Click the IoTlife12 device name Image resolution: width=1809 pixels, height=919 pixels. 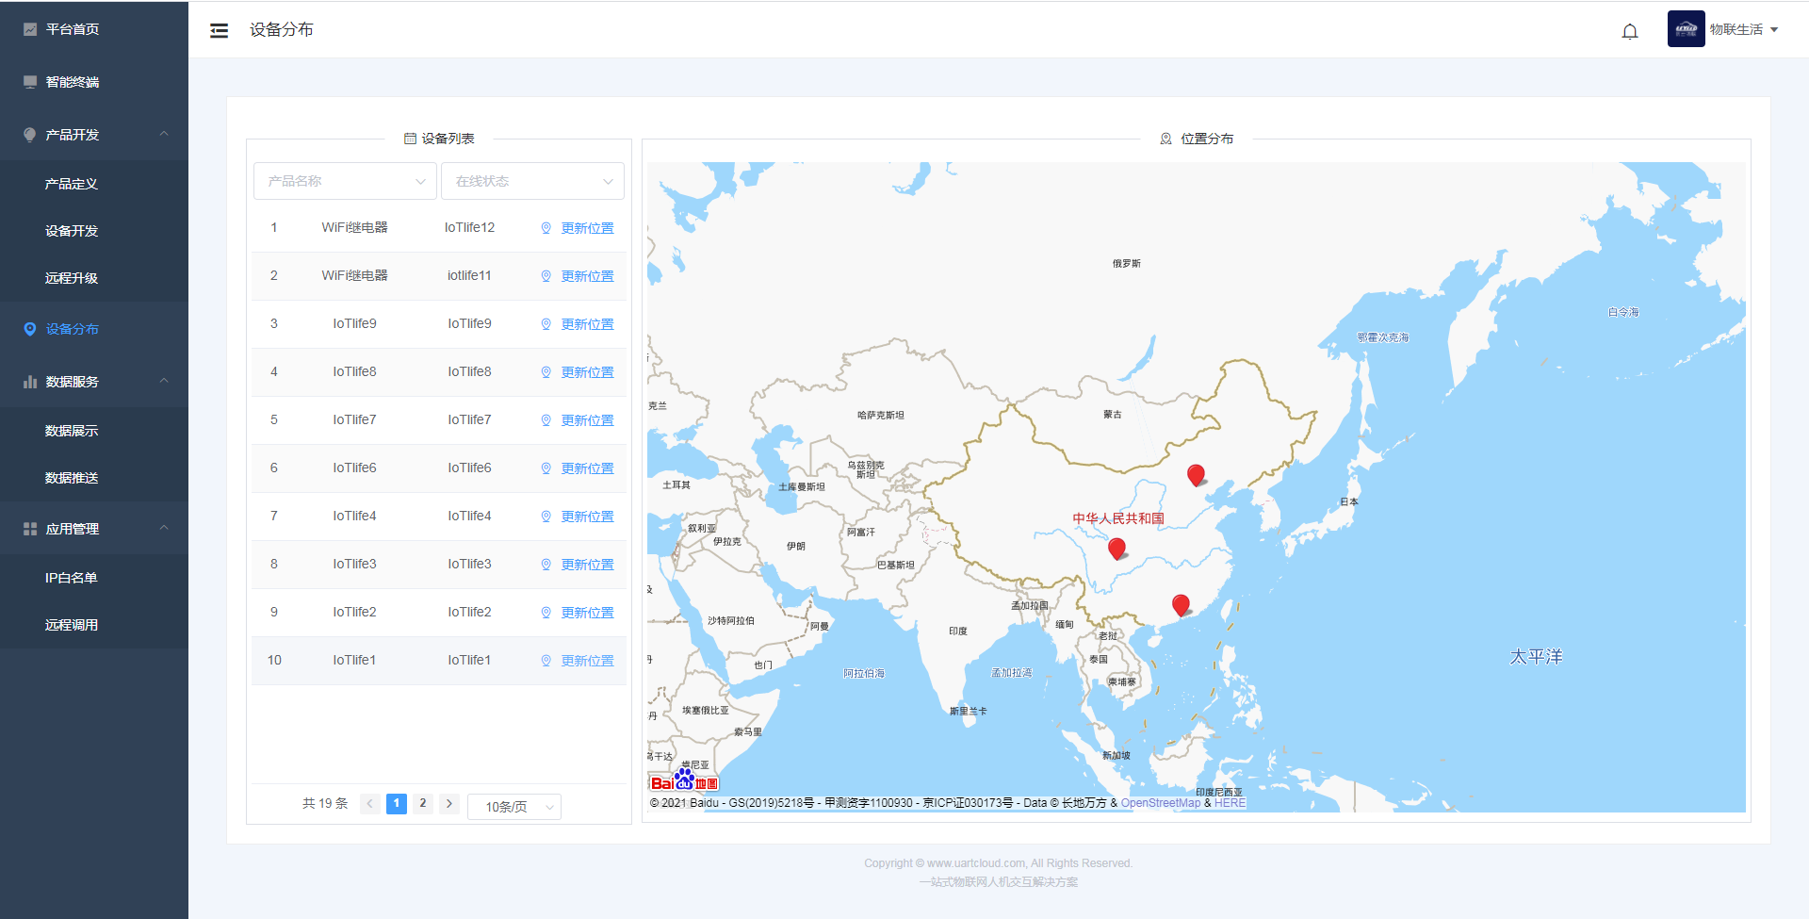(469, 227)
